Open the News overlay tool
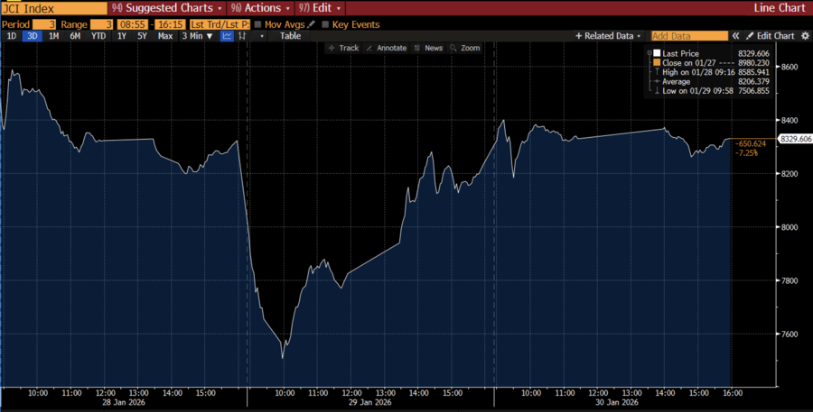Screen dimensions: 813x412 (428, 48)
